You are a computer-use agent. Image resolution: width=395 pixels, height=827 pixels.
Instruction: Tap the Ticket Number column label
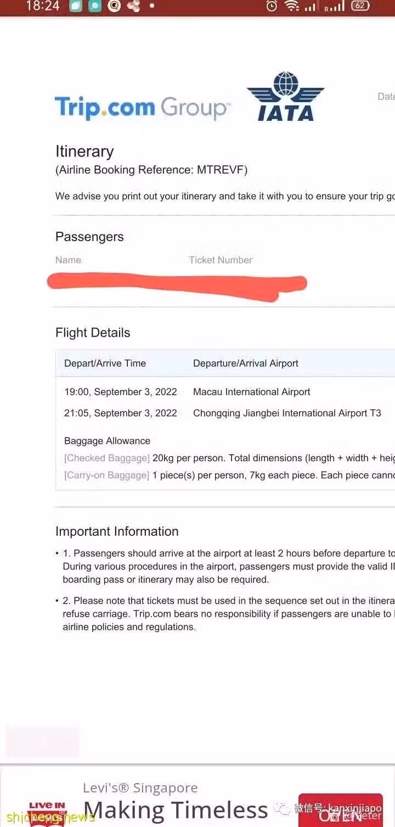pyautogui.click(x=221, y=260)
